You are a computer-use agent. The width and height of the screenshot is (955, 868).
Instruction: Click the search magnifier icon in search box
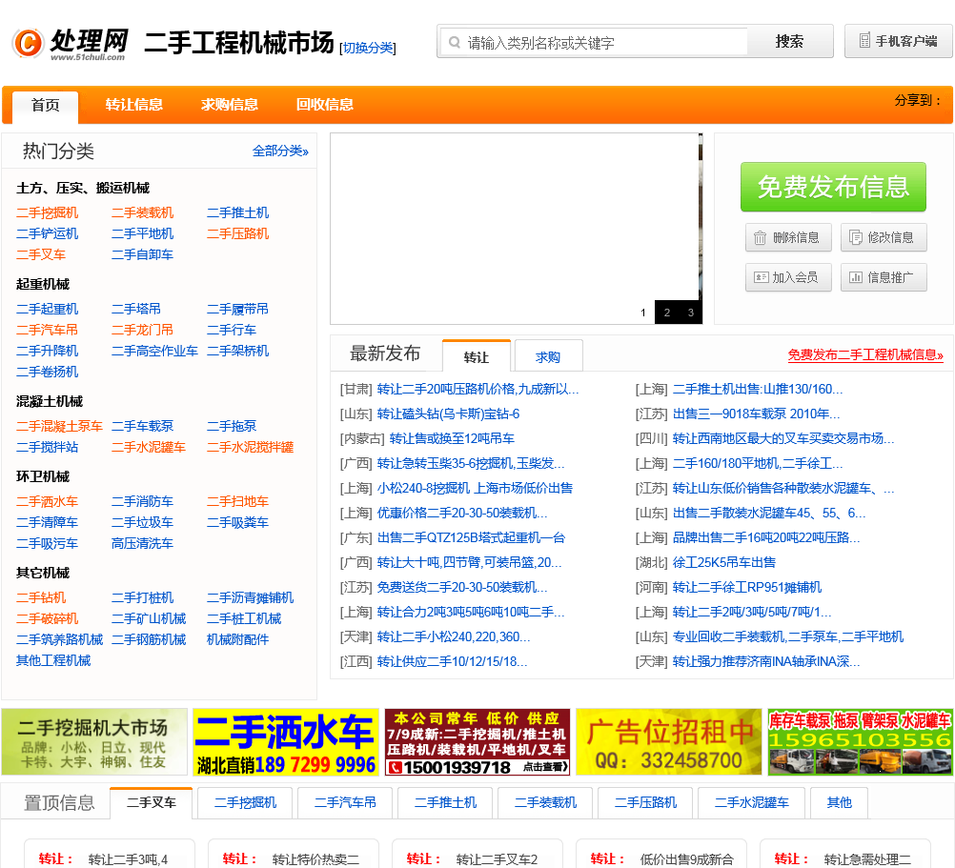[x=455, y=42]
